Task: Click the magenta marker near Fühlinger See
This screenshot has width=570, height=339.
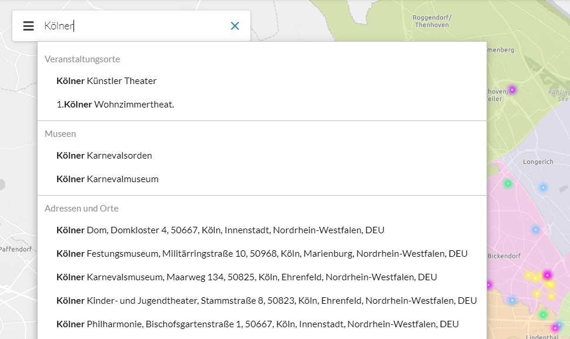Action: pos(512,89)
